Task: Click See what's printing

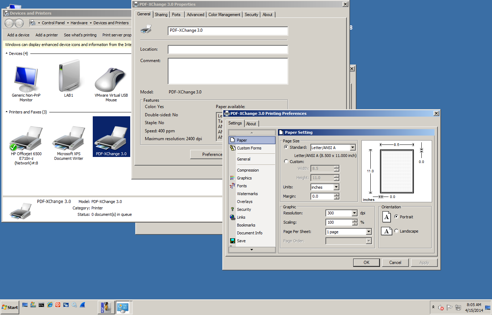Action: coord(80,35)
